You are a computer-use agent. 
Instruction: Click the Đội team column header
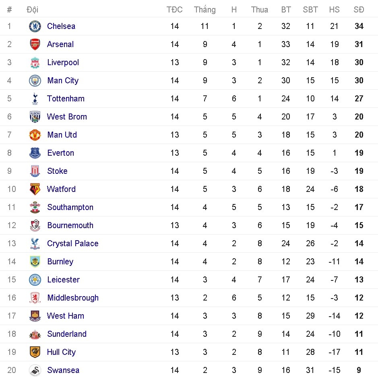pyautogui.click(x=32, y=10)
